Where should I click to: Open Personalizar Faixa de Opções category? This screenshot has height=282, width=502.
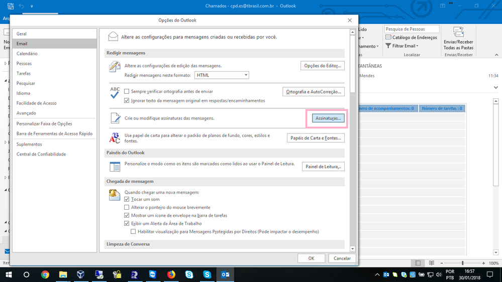54,123
